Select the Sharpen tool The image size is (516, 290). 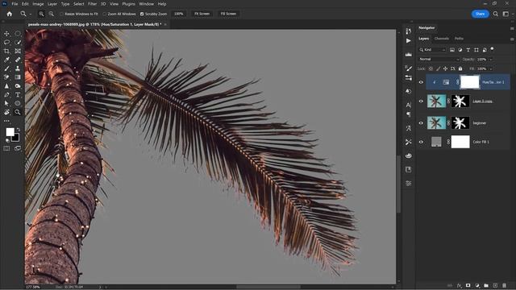(6, 86)
